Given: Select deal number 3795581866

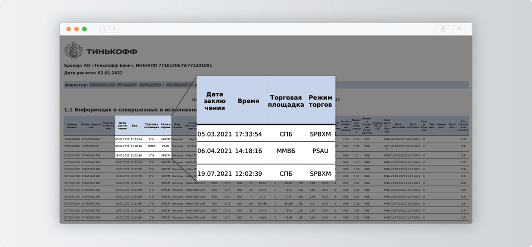Looking at the screenshot, I should (x=72, y=146).
